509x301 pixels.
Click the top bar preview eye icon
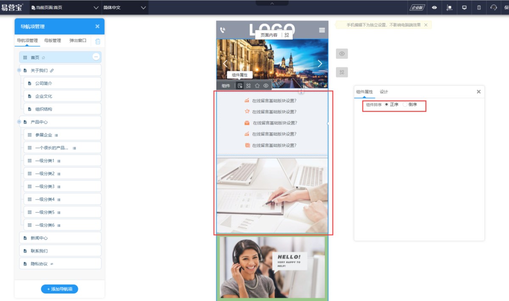434,7
